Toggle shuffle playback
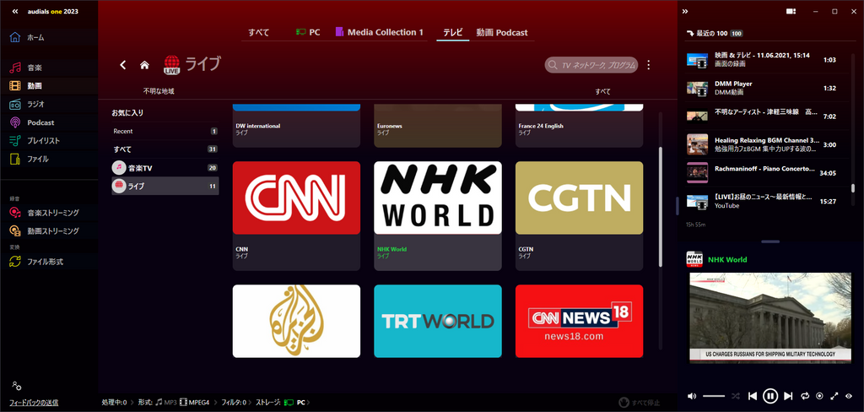The width and height of the screenshot is (864, 412). pyautogui.click(x=735, y=396)
